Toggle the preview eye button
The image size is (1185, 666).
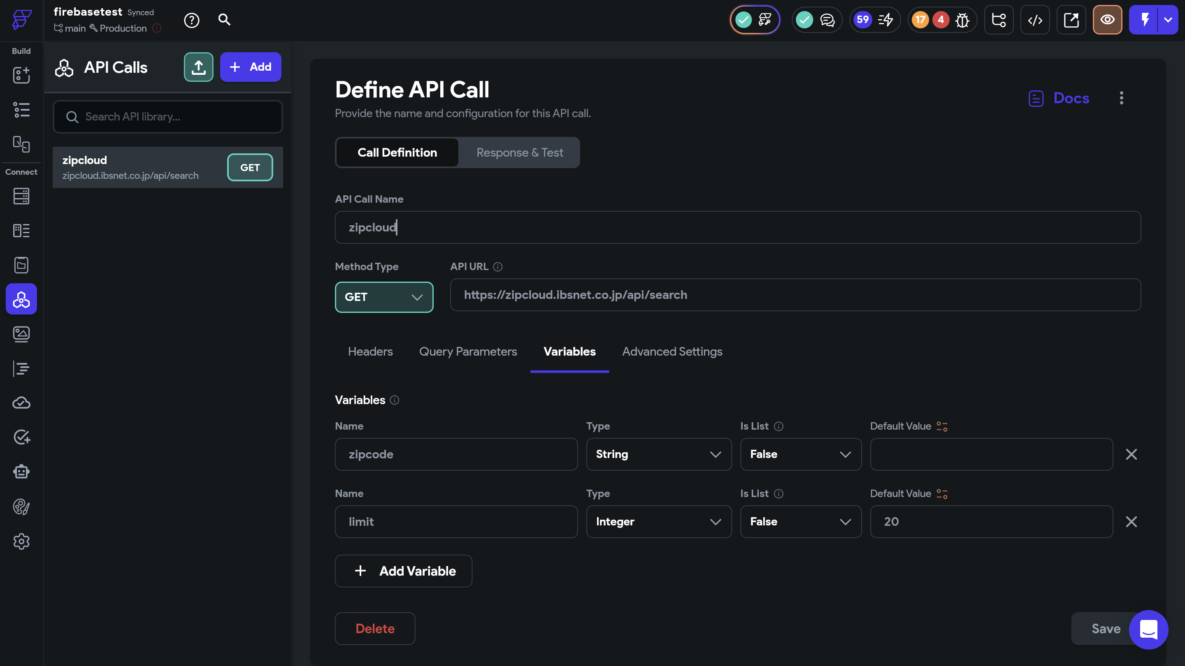coord(1107,20)
